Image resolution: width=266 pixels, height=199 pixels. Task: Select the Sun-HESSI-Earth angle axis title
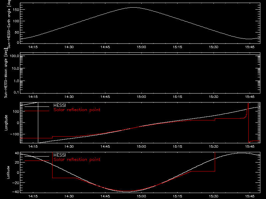(x=9, y=24)
